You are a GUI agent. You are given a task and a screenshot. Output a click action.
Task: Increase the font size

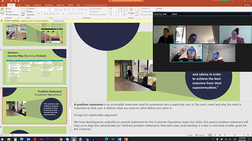(58, 10)
